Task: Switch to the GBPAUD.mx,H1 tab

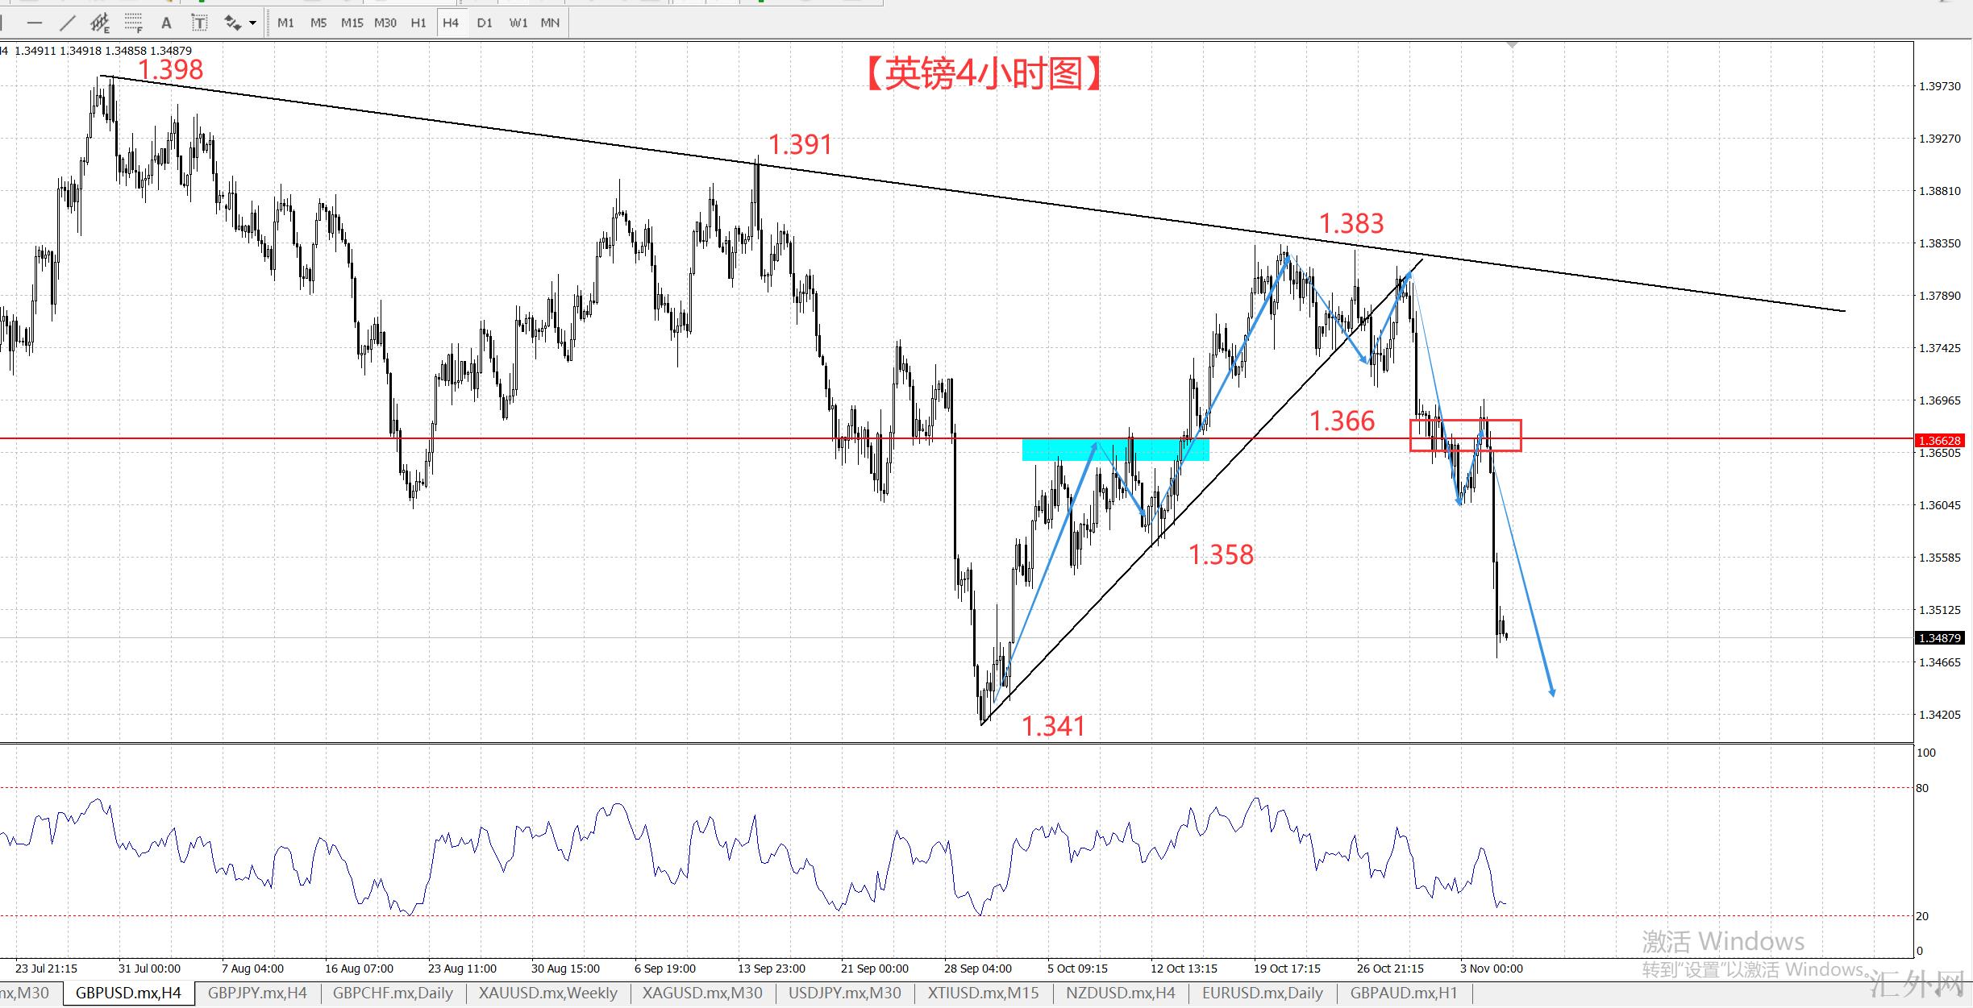Action: click(x=1404, y=993)
